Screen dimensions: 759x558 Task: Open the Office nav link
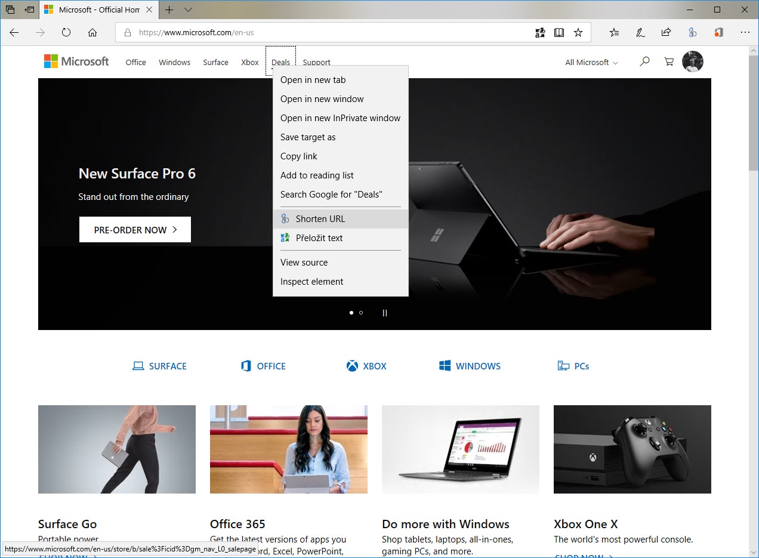click(x=135, y=62)
